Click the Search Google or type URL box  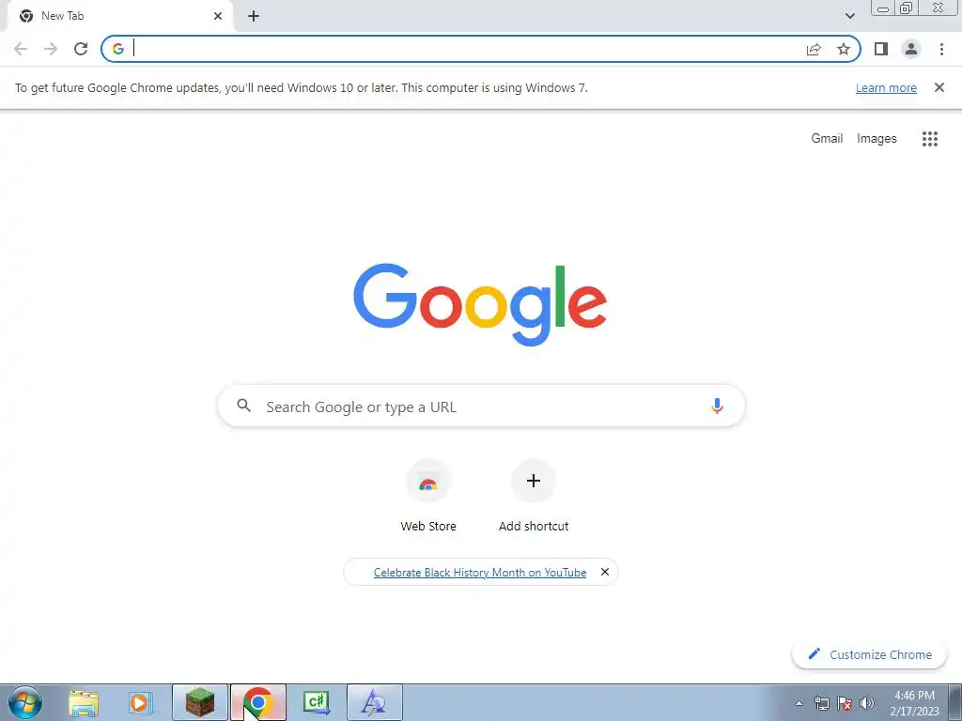click(x=481, y=406)
